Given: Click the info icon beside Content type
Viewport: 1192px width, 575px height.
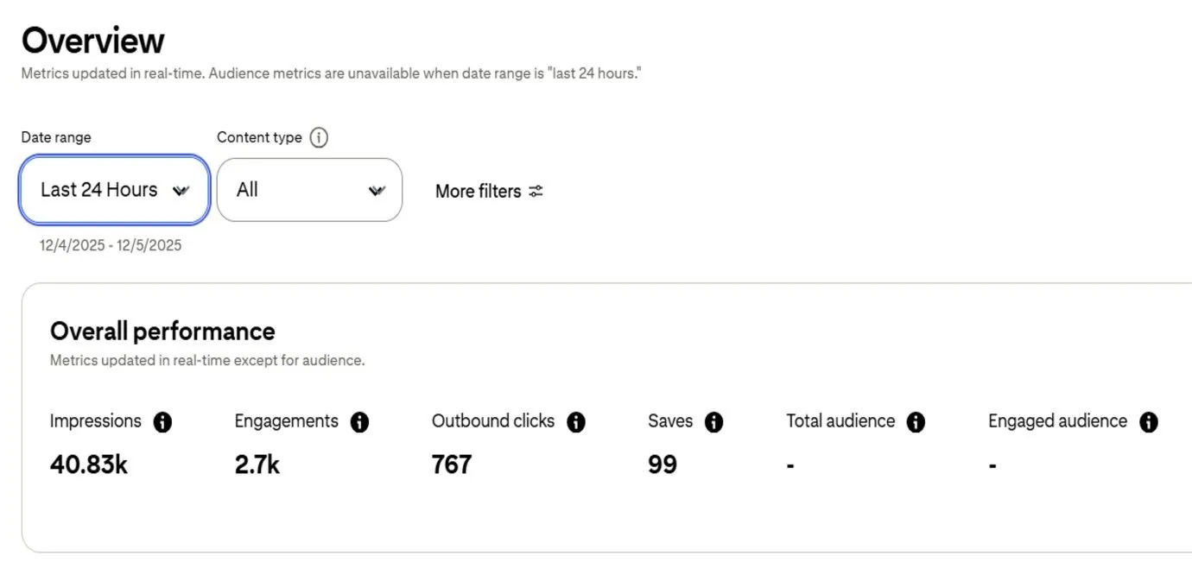Looking at the screenshot, I should (x=319, y=138).
